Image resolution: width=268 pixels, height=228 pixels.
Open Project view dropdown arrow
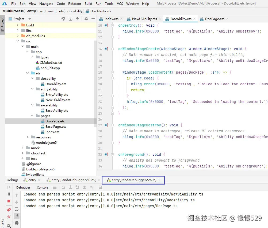(30, 19)
